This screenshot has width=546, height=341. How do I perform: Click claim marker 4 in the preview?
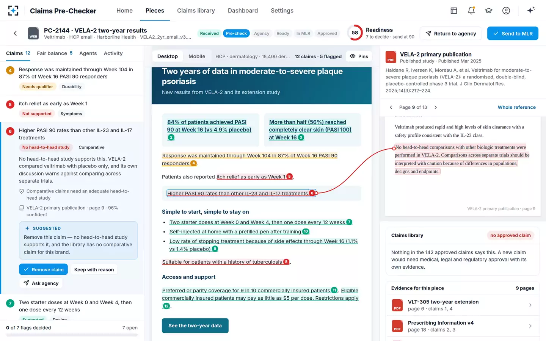[x=193, y=163]
